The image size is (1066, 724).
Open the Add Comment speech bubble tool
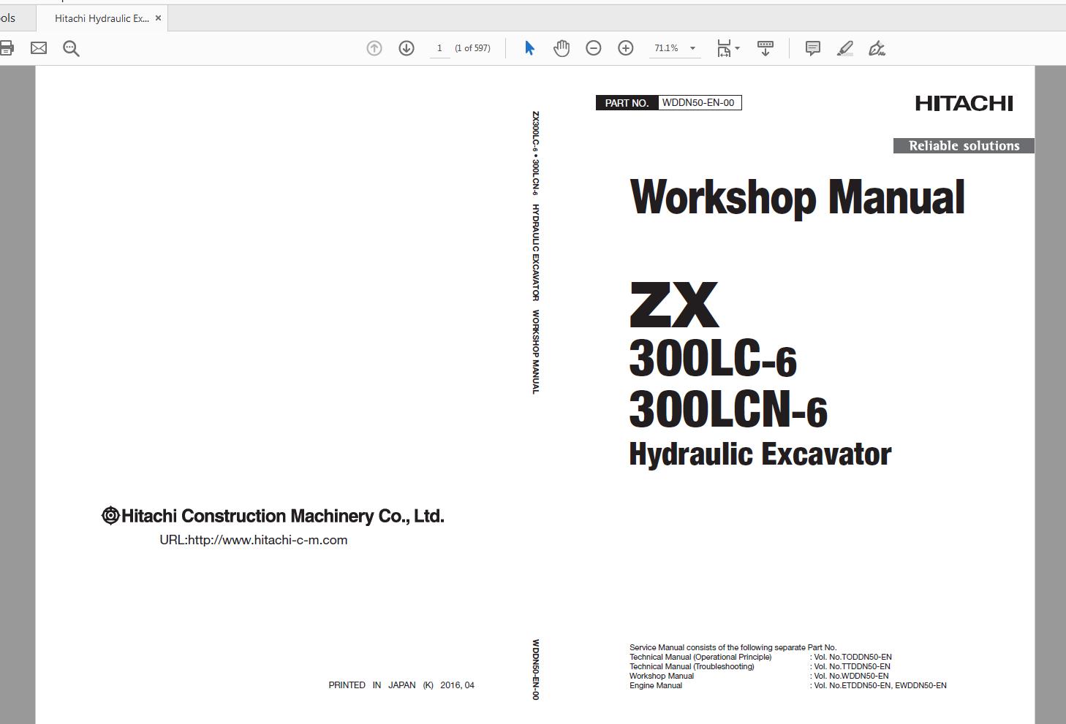coord(812,47)
